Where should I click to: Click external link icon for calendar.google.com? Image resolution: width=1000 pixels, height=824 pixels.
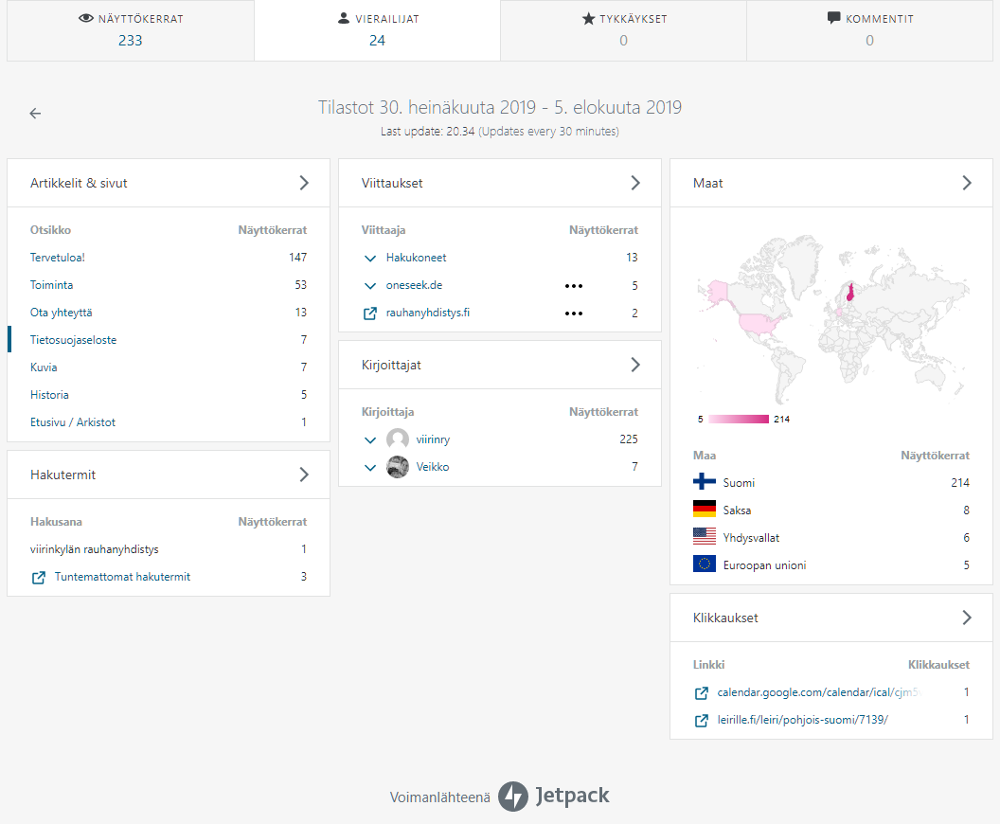pyautogui.click(x=701, y=692)
